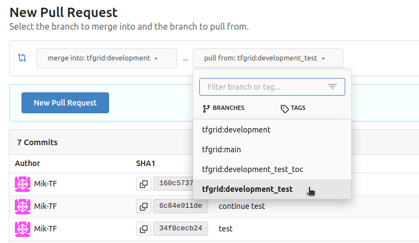Viewport: 419px width, 243px height.
Task: Click the branch compare arrows icon
Action: click(22, 58)
